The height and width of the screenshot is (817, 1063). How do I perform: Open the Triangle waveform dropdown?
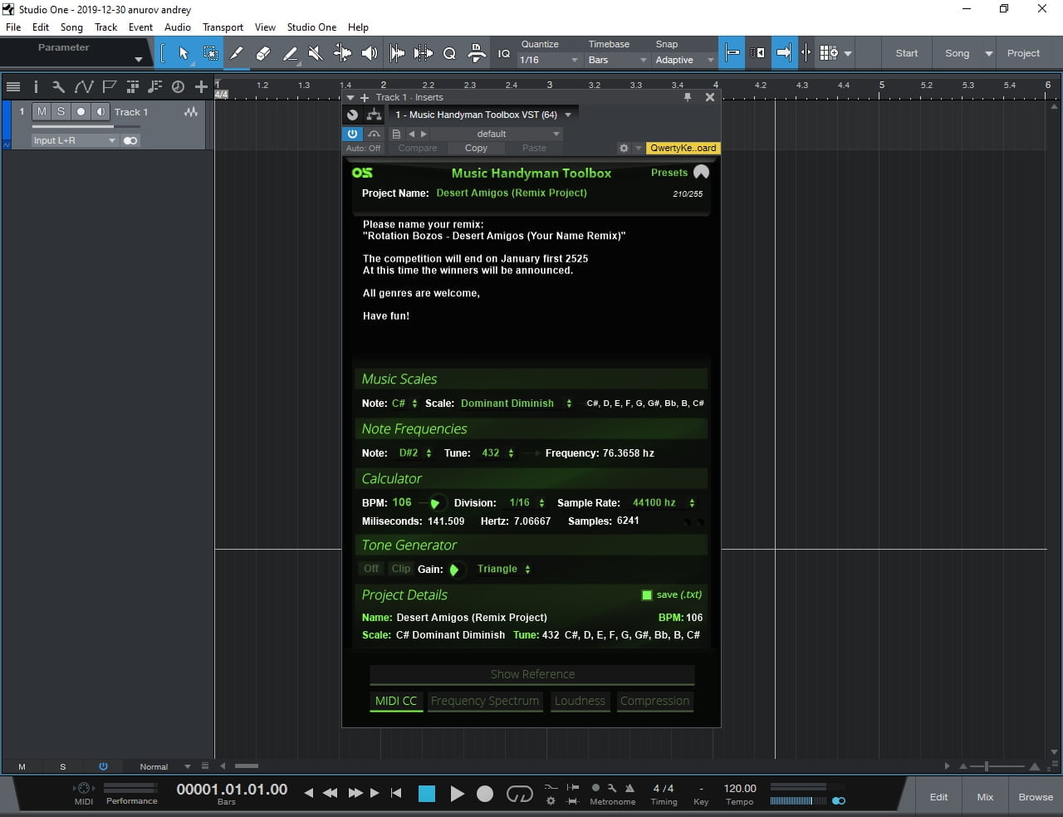504,569
